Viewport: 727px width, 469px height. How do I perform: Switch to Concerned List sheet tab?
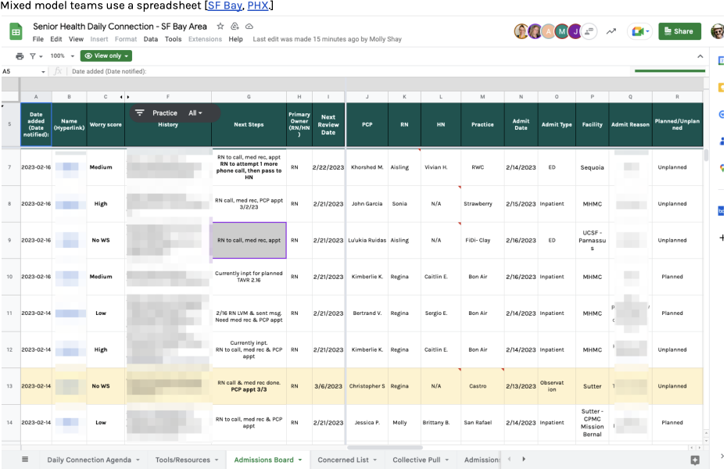point(343,460)
